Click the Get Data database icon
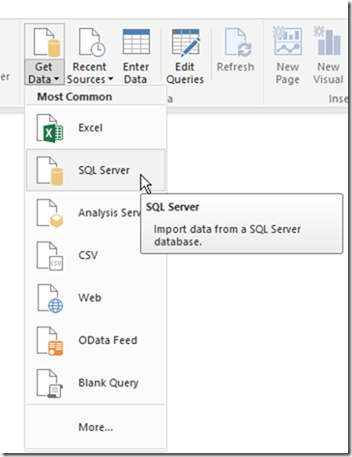 point(47,43)
